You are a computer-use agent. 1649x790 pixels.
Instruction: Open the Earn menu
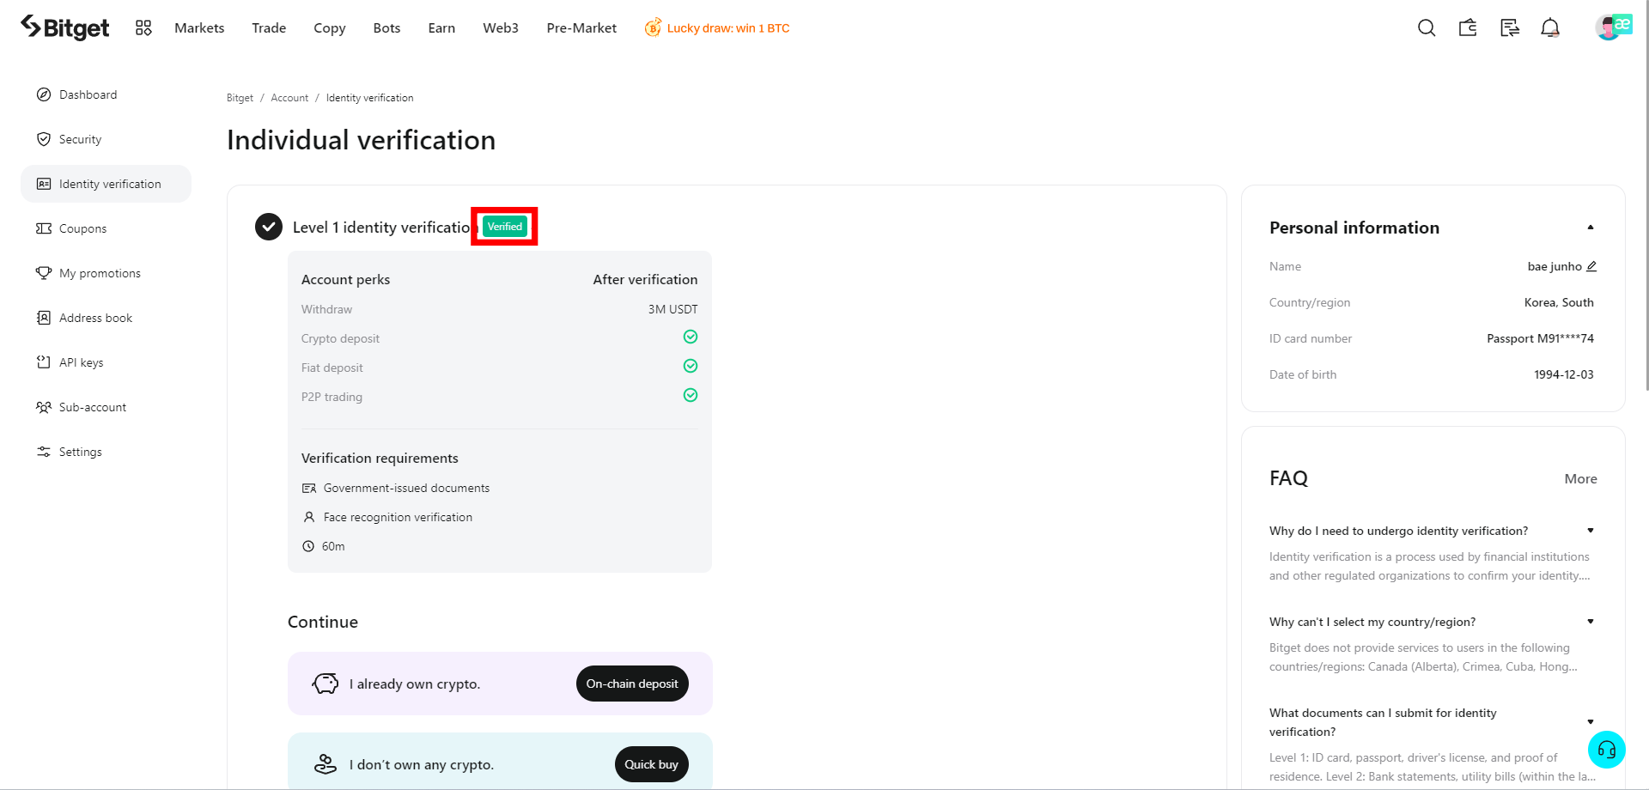pos(441,28)
